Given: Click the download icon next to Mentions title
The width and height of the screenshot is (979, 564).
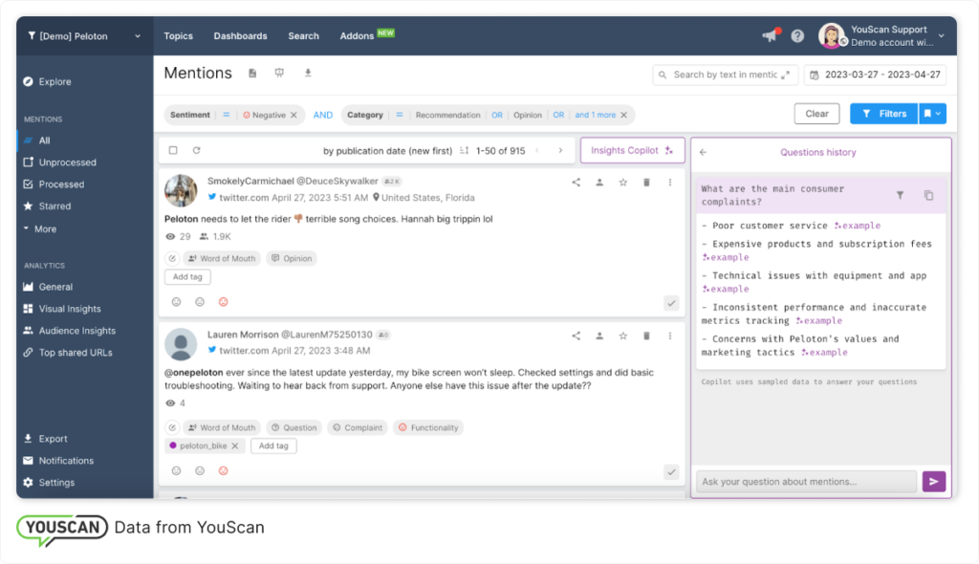Looking at the screenshot, I should click(x=306, y=73).
